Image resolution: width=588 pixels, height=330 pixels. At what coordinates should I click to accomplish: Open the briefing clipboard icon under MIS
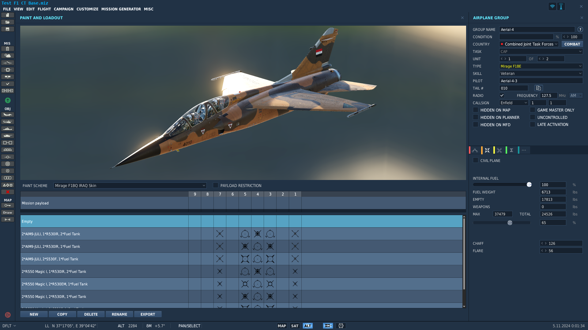[8, 49]
